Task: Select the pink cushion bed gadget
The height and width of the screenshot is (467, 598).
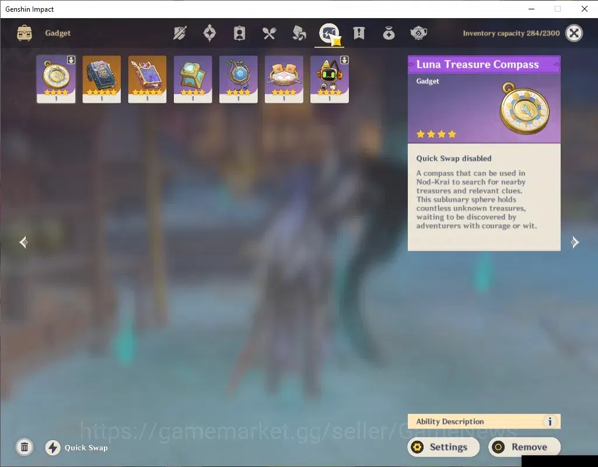Action: [x=284, y=79]
